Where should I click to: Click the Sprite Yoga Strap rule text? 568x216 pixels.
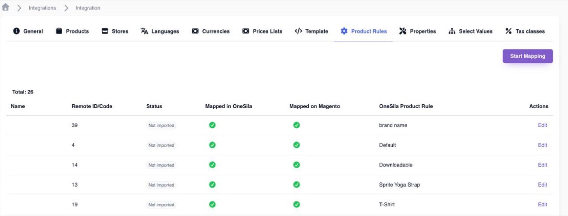tap(399, 185)
